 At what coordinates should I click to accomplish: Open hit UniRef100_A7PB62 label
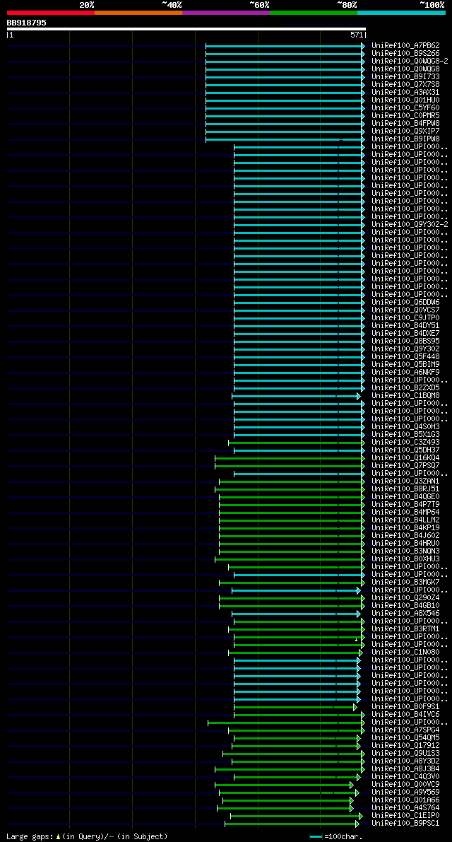pyautogui.click(x=405, y=46)
